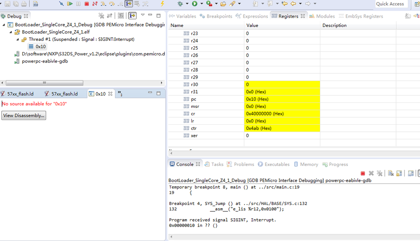Click the Save icon in the toolbar

pos(8,4)
